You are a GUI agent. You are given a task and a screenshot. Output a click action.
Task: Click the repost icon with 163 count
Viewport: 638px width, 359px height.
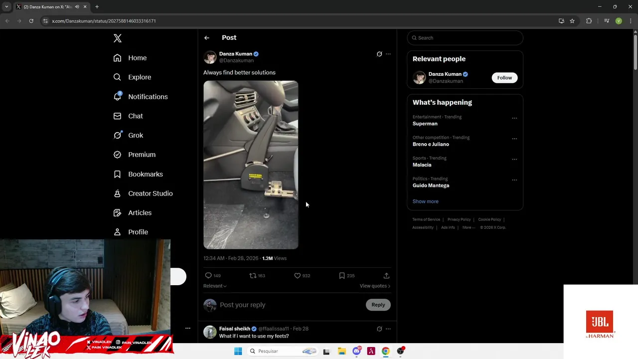click(x=253, y=275)
